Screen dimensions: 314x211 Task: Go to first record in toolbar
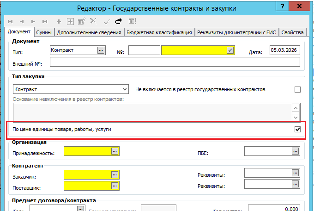coord(10,21)
